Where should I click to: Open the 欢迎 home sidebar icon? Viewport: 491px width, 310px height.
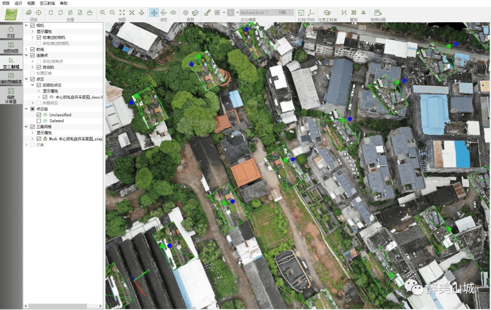[x=11, y=32]
